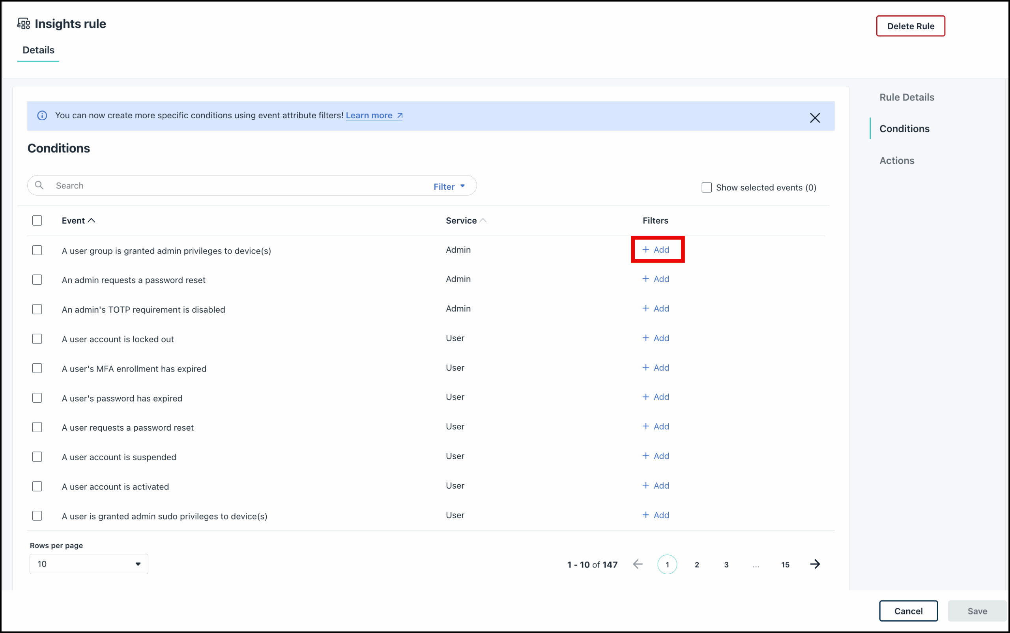Image resolution: width=1010 pixels, height=633 pixels.
Task: Click 'A user account is suspended' event text
Action: tap(119, 457)
